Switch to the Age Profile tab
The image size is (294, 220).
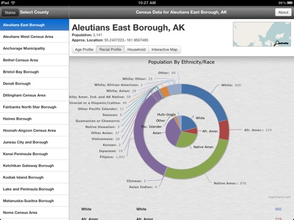pyautogui.click(x=84, y=50)
